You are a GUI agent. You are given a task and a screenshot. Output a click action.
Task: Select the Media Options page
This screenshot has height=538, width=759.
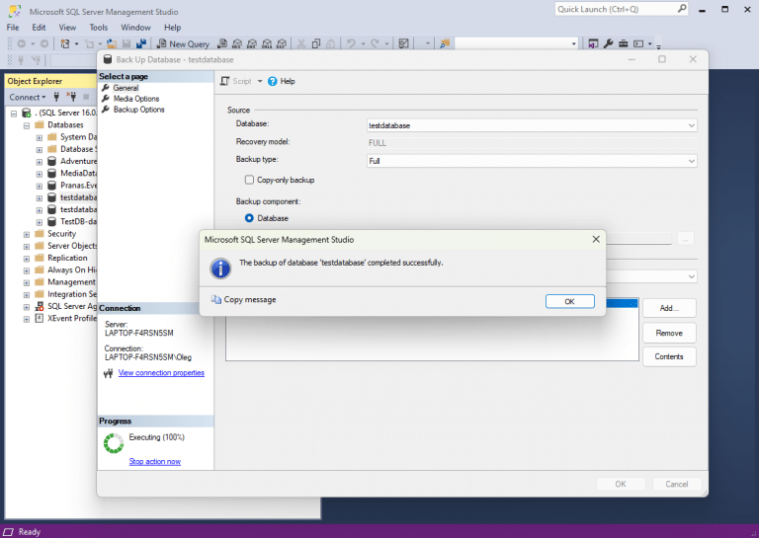pos(136,99)
